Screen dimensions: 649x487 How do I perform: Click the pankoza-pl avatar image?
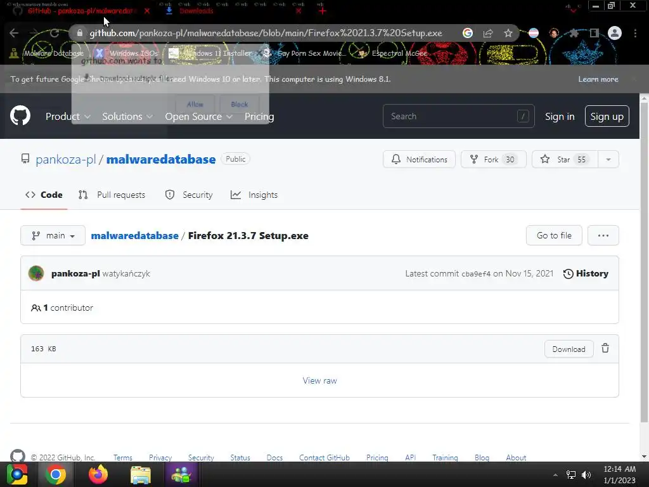[x=36, y=273]
